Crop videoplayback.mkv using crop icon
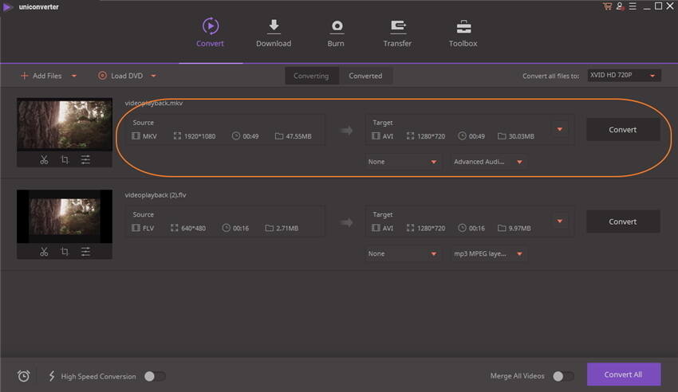The height and width of the screenshot is (392, 678). 65,159
